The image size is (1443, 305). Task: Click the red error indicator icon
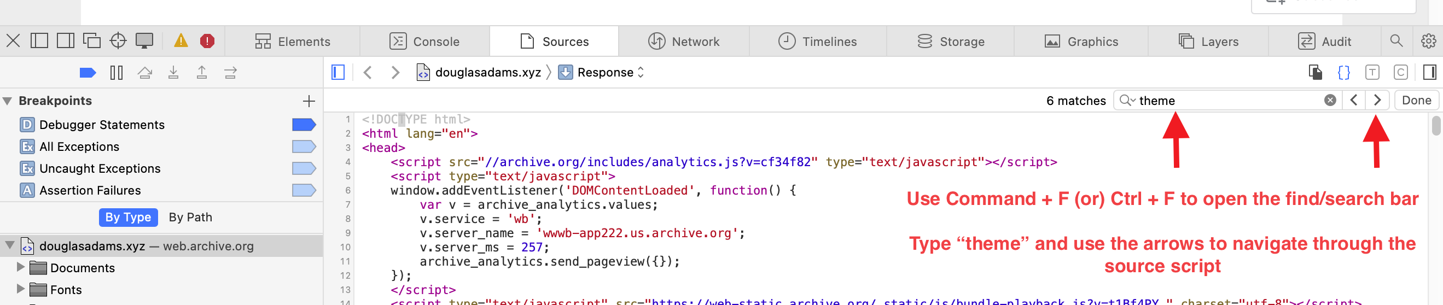tap(207, 41)
